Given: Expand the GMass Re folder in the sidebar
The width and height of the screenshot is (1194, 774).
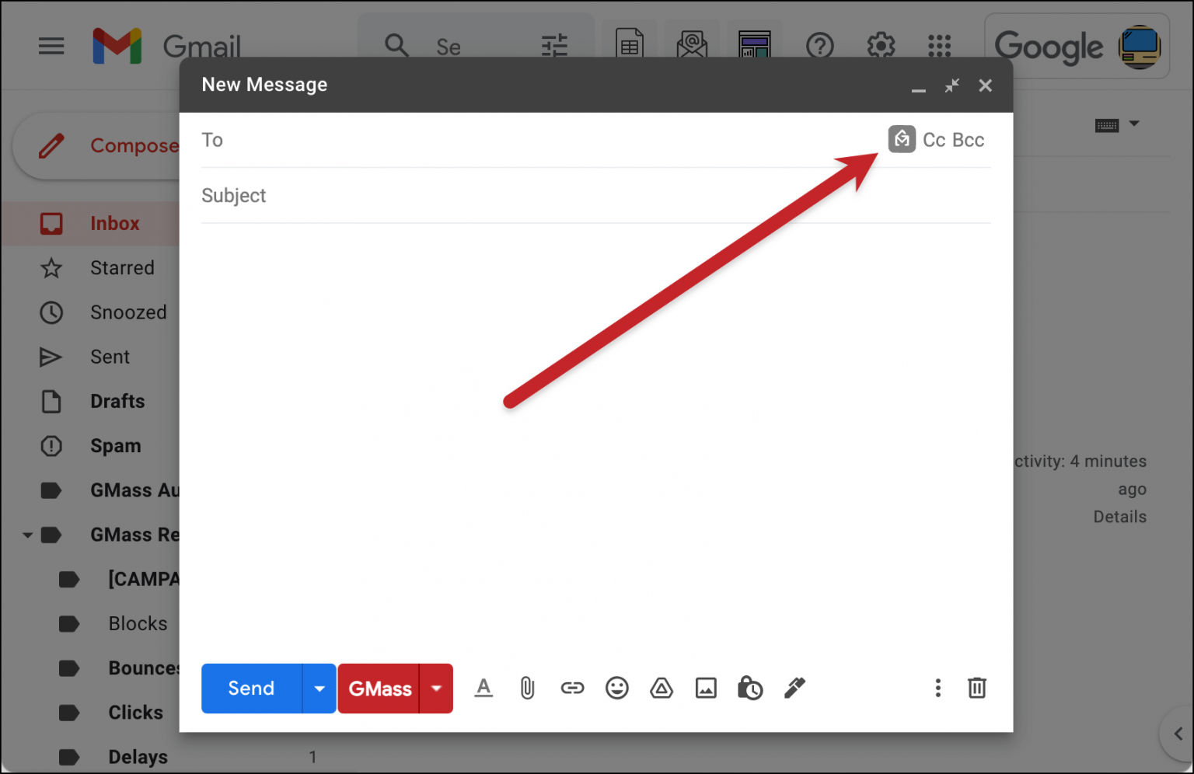Looking at the screenshot, I should (x=27, y=535).
